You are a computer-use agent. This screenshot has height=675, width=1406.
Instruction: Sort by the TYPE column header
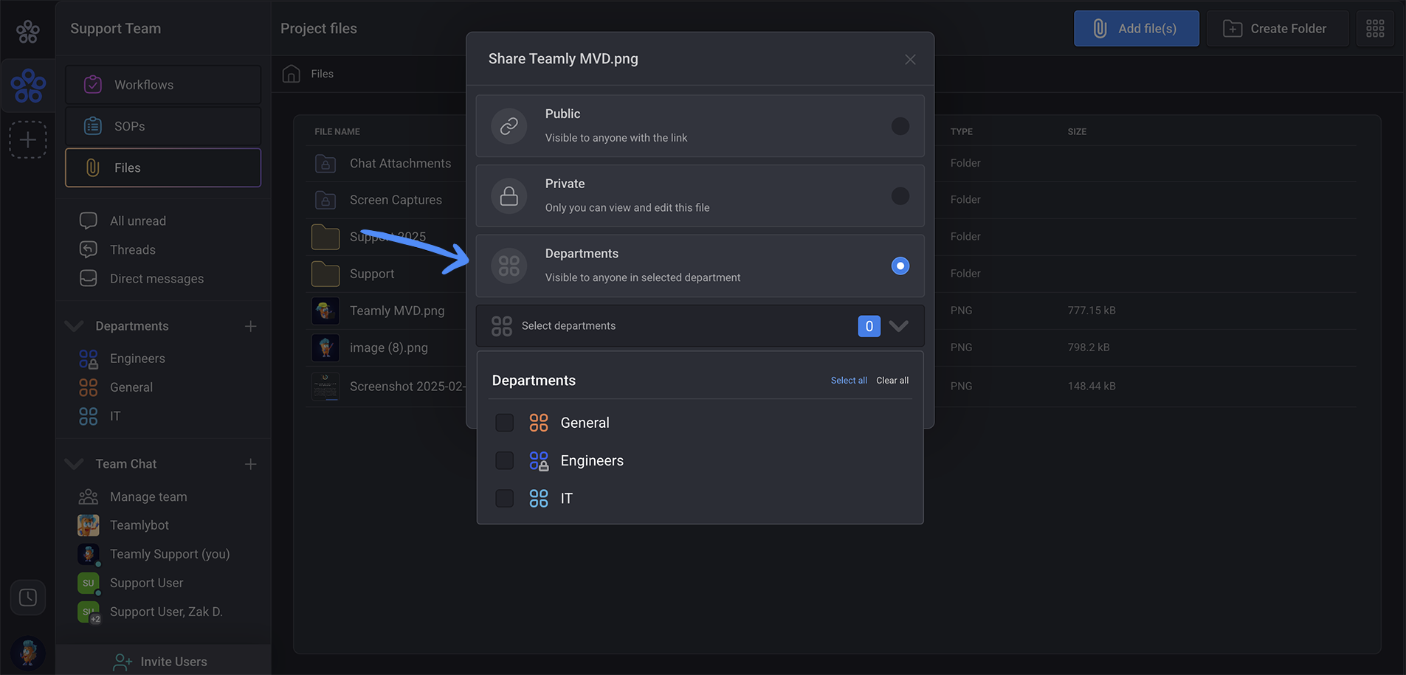coord(961,131)
